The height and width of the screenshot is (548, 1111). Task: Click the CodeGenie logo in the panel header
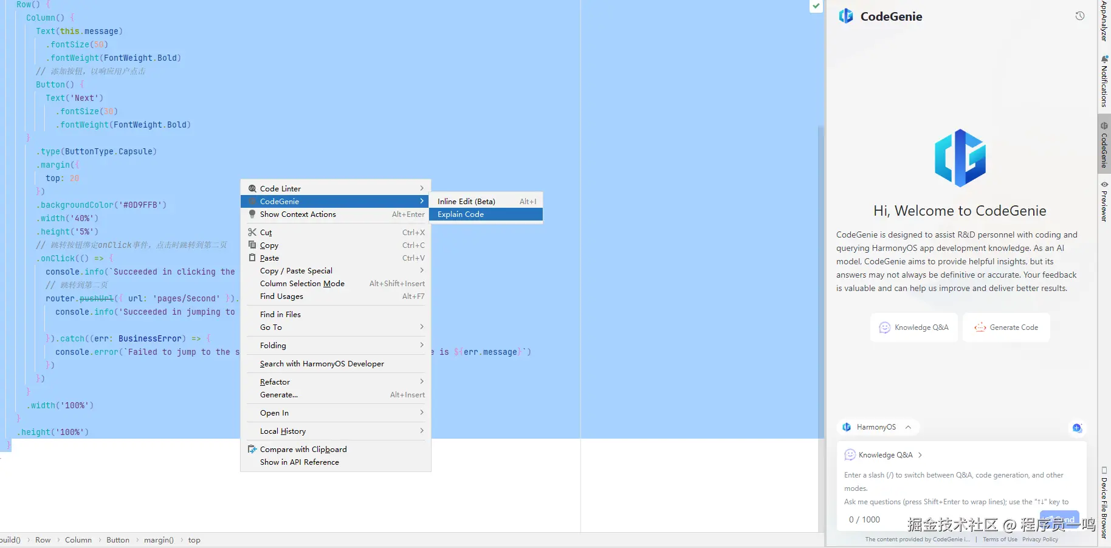point(846,16)
